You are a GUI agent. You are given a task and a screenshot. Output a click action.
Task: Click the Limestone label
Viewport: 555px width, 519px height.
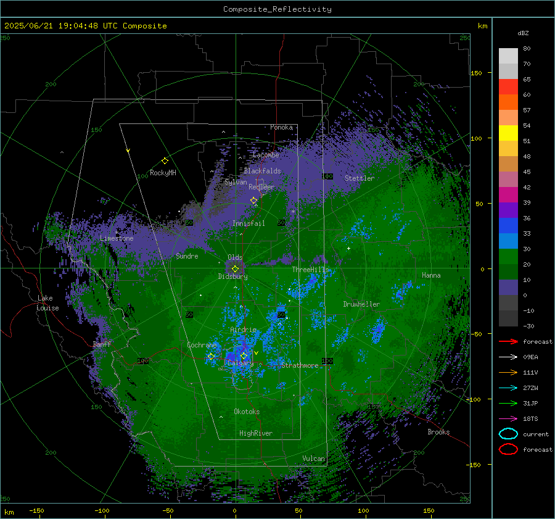pos(117,238)
